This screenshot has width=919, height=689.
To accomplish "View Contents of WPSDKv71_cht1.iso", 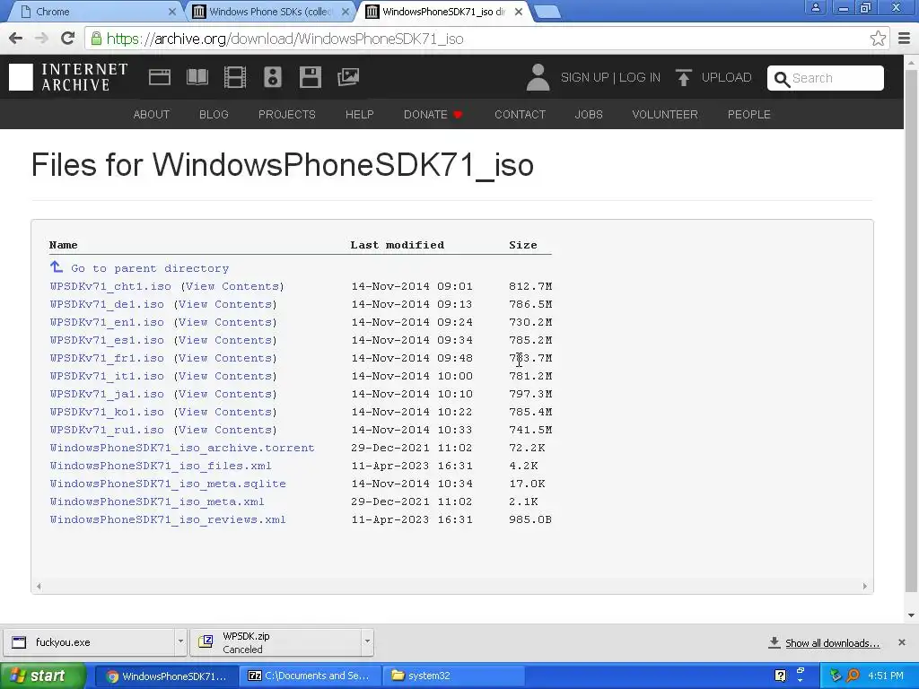I will pyautogui.click(x=232, y=286).
